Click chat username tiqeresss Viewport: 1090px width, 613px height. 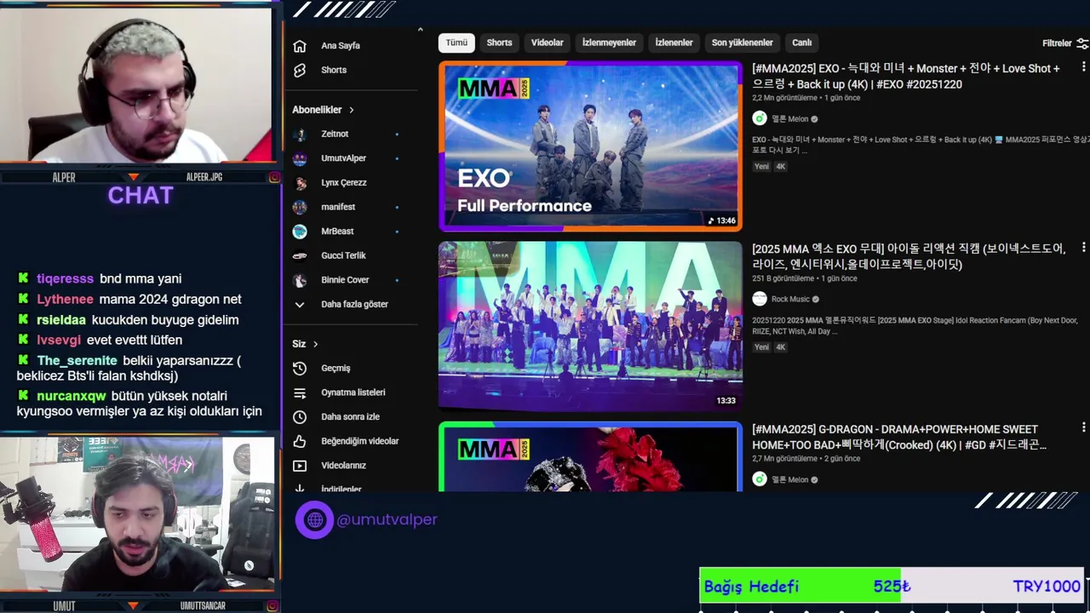pyautogui.click(x=66, y=278)
